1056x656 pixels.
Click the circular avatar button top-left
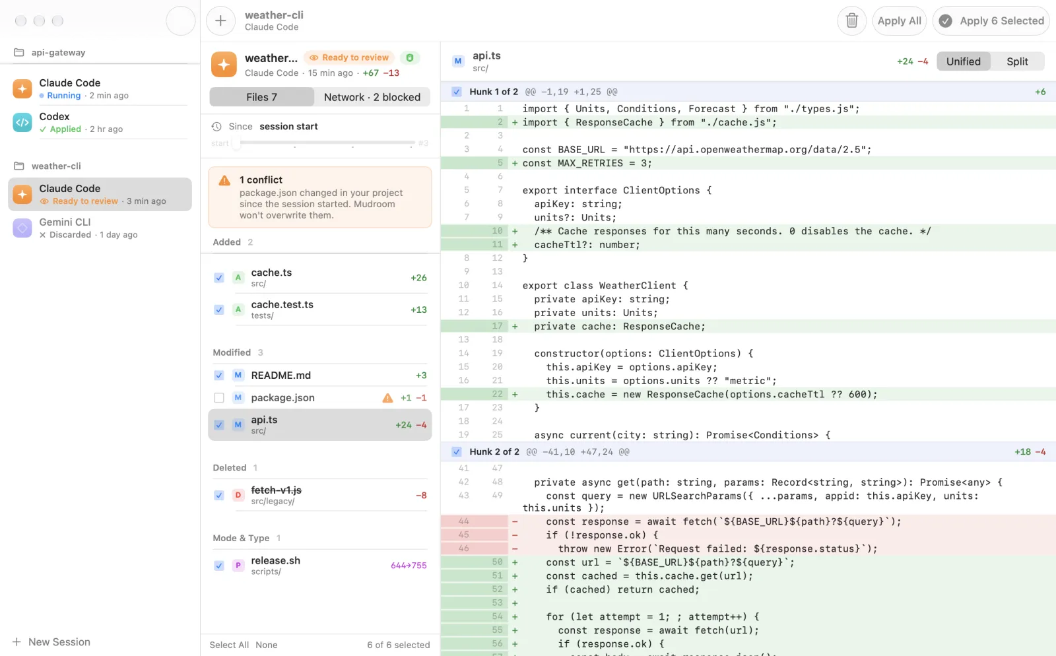[180, 20]
